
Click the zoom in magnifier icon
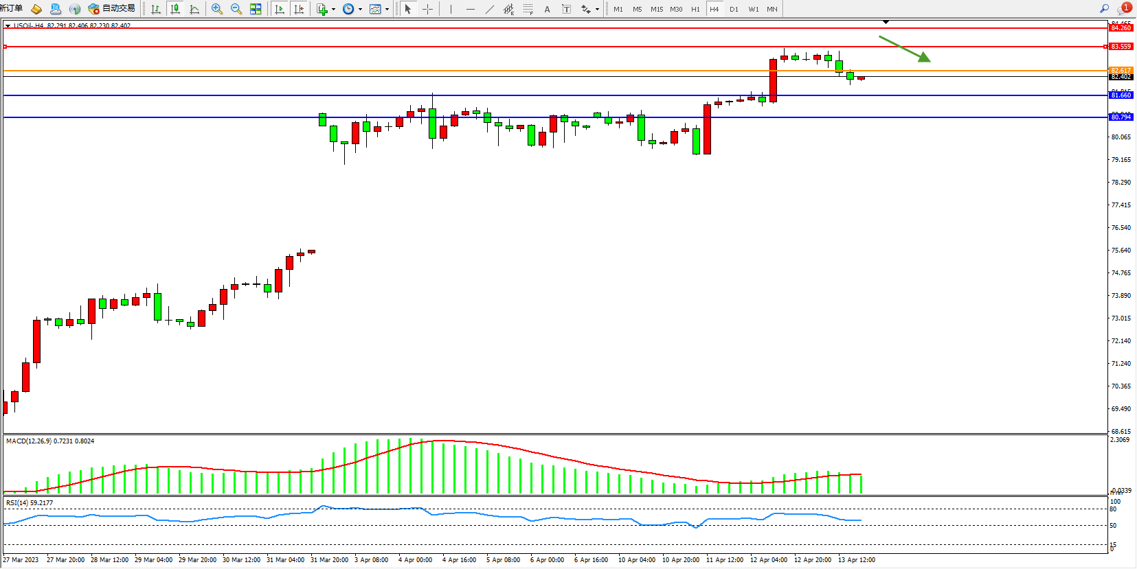pos(217,9)
